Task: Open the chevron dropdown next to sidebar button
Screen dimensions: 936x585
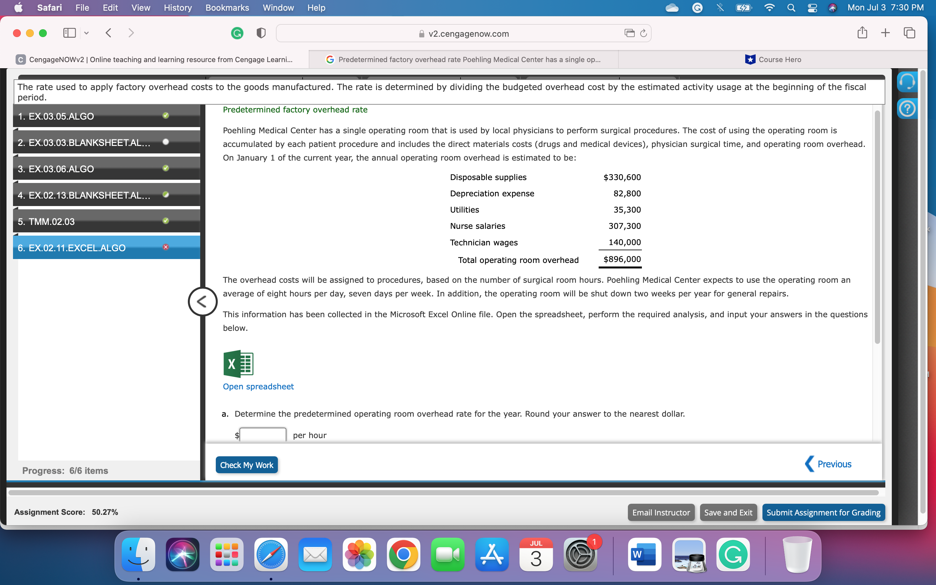Action: [x=86, y=33]
